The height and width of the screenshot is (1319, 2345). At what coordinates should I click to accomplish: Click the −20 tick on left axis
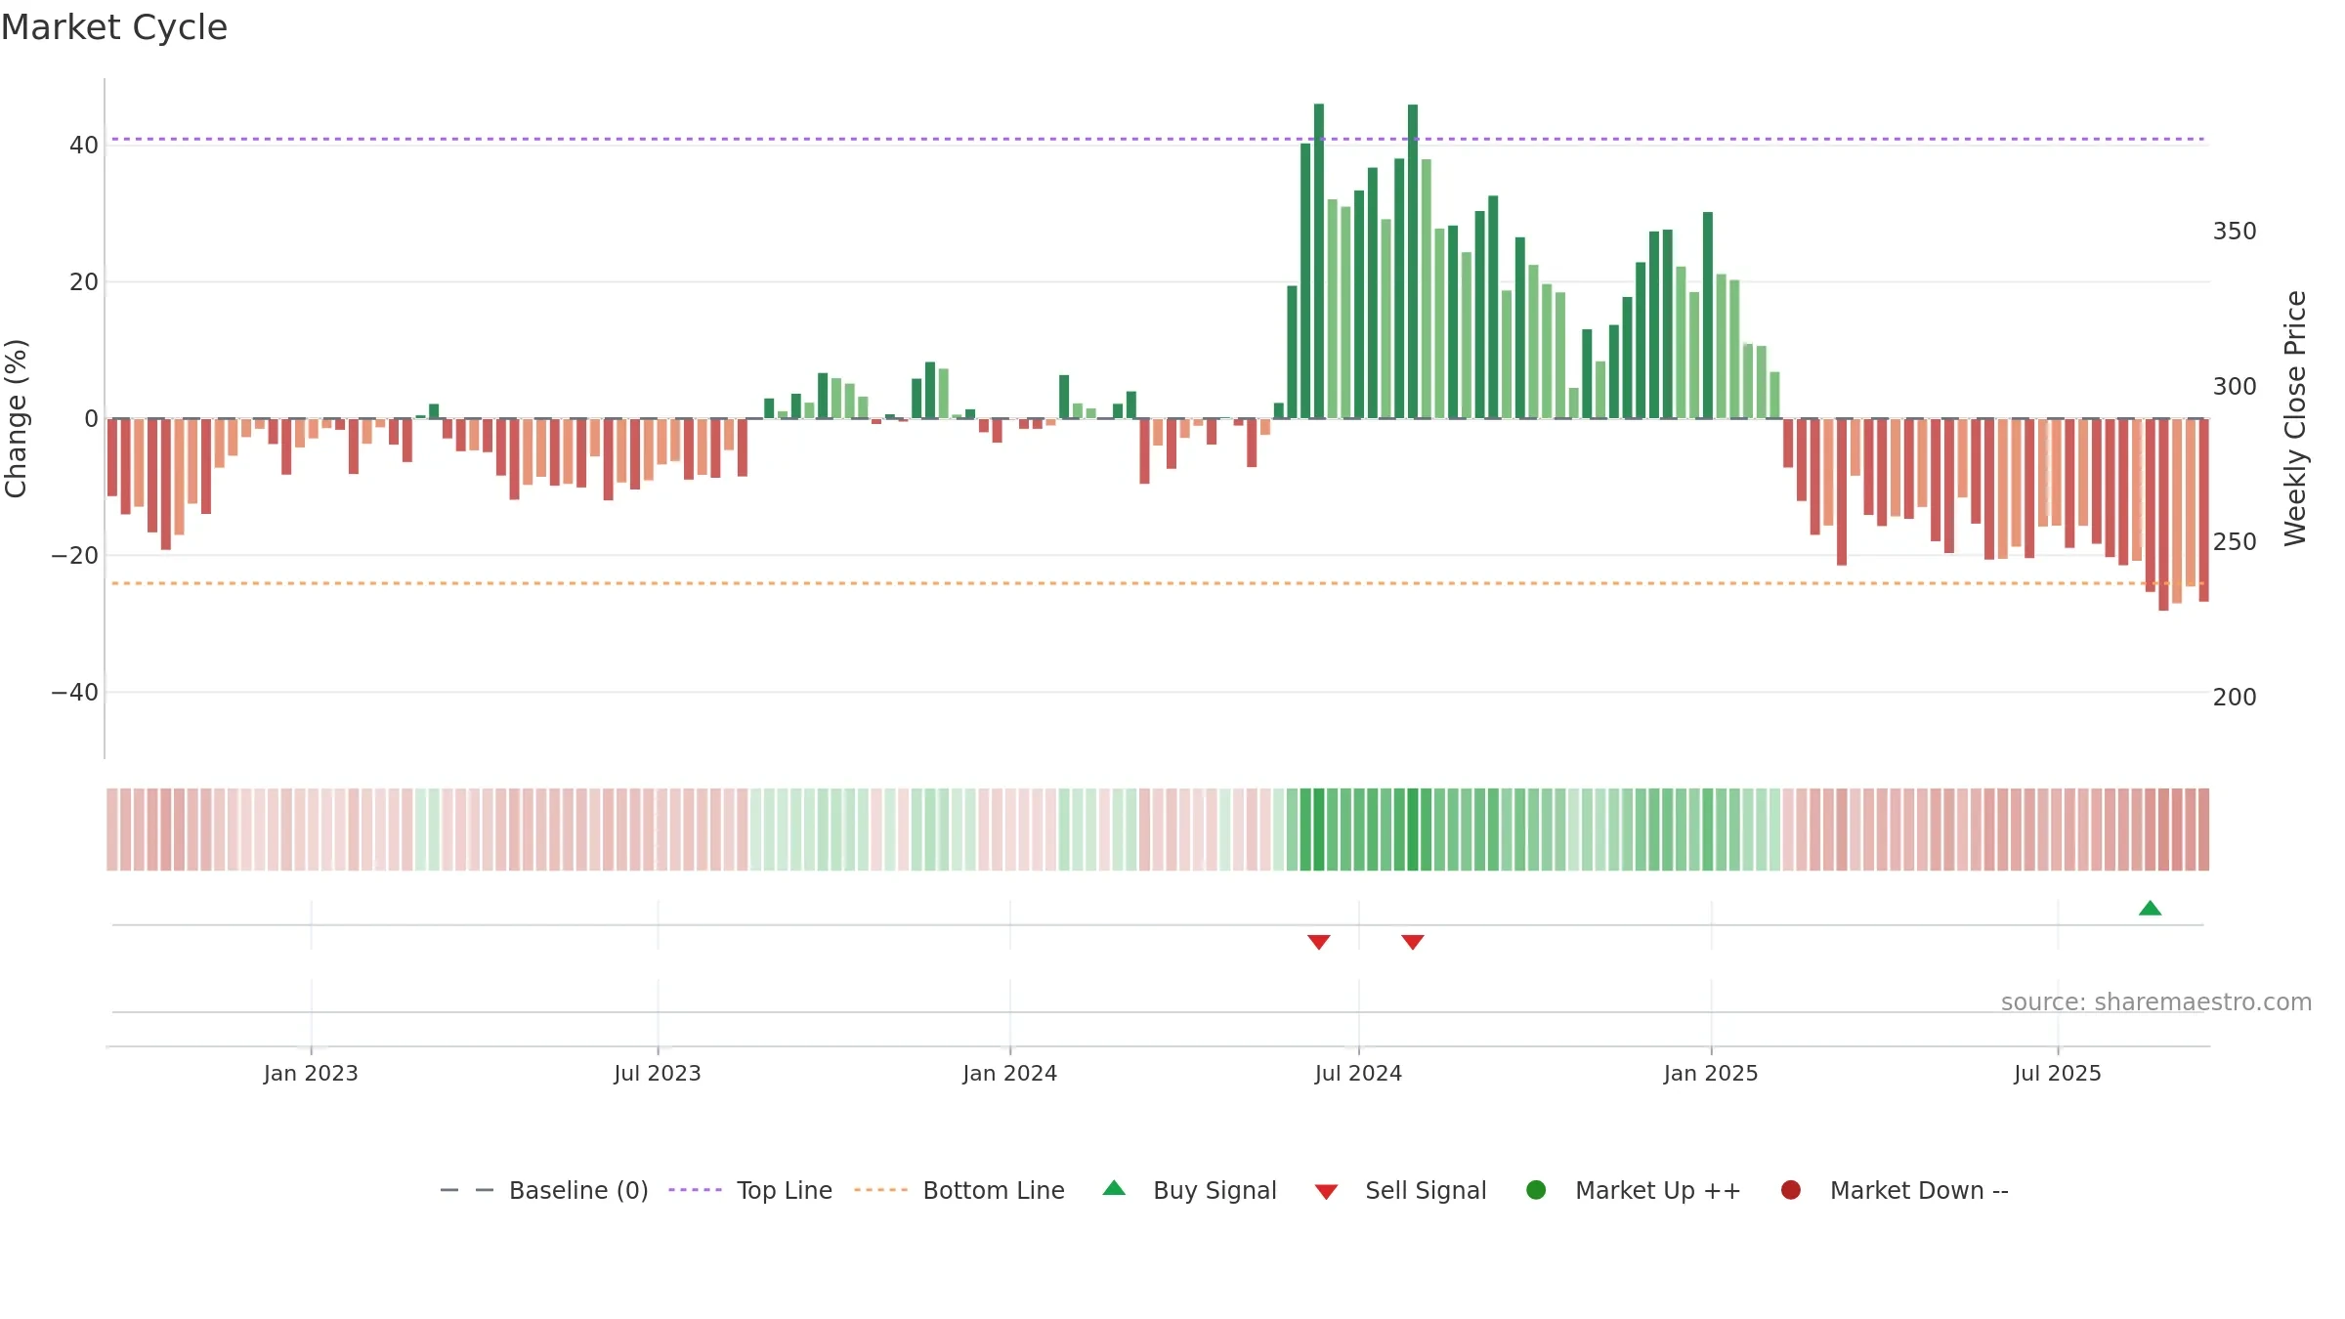point(74,556)
